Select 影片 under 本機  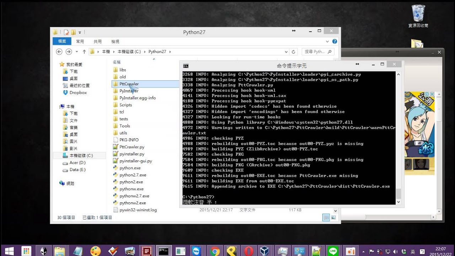point(74,148)
